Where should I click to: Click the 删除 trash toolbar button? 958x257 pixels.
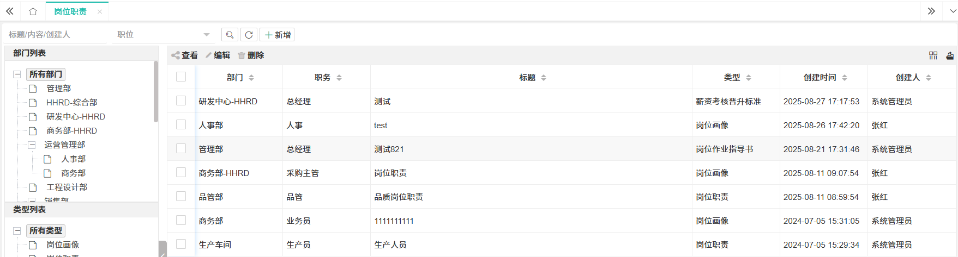click(251, 55)
